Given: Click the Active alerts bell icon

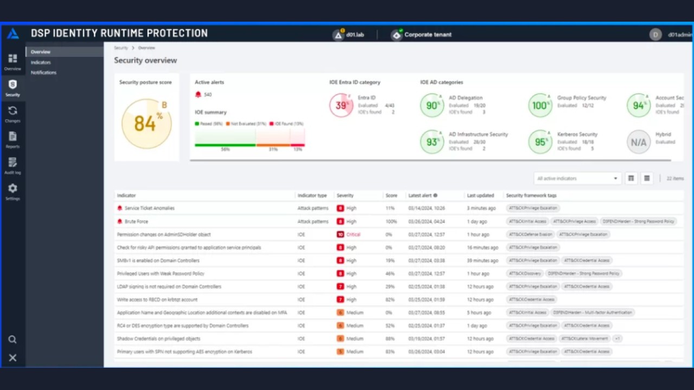Looking at the screenshot, I should [198, 94].
